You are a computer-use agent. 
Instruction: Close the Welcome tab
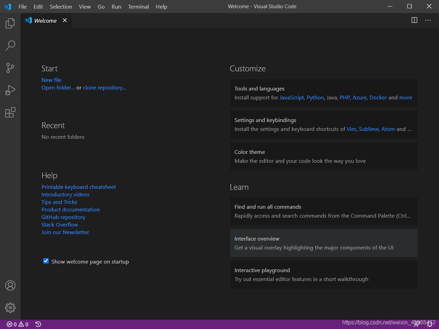[x=65, y=21]
